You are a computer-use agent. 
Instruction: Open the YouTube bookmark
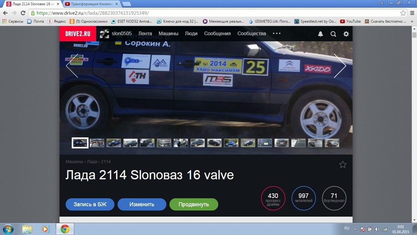tap(351, 21)
